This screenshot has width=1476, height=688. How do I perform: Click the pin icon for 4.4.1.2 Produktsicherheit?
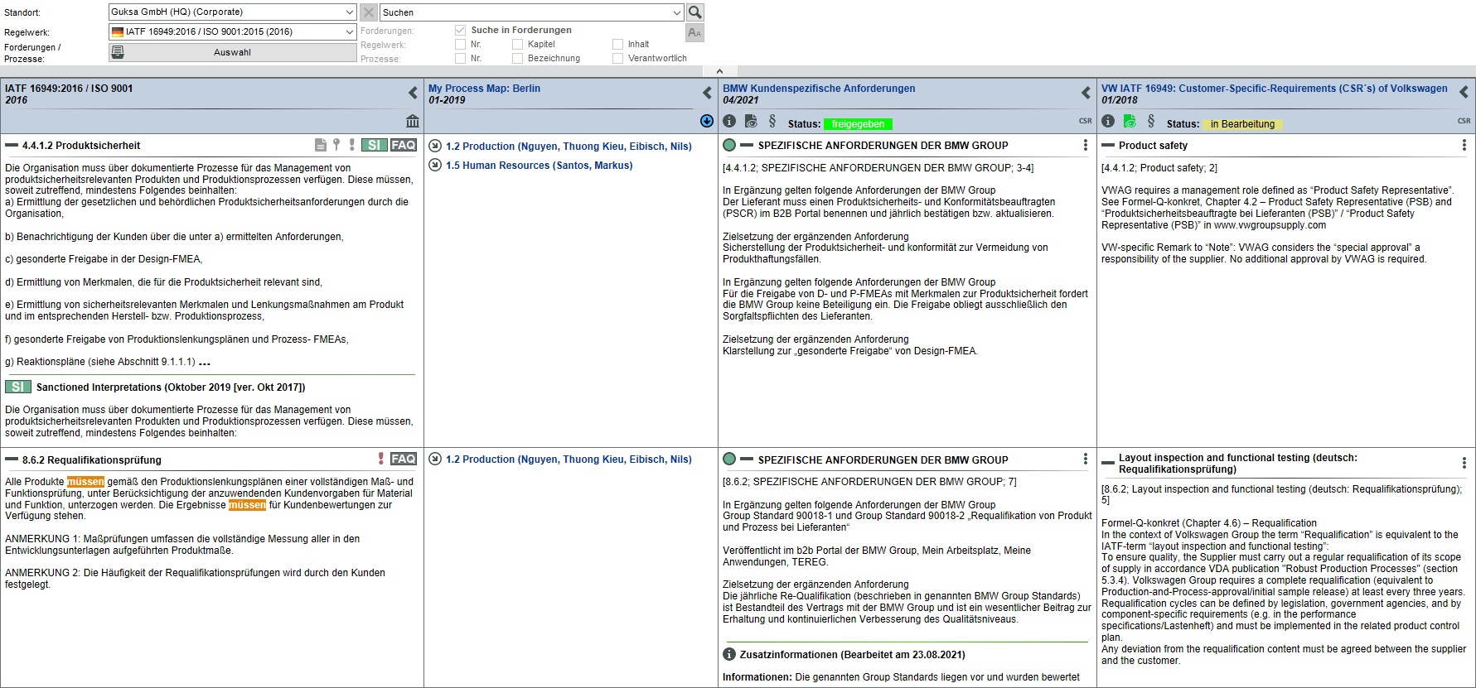336,145
